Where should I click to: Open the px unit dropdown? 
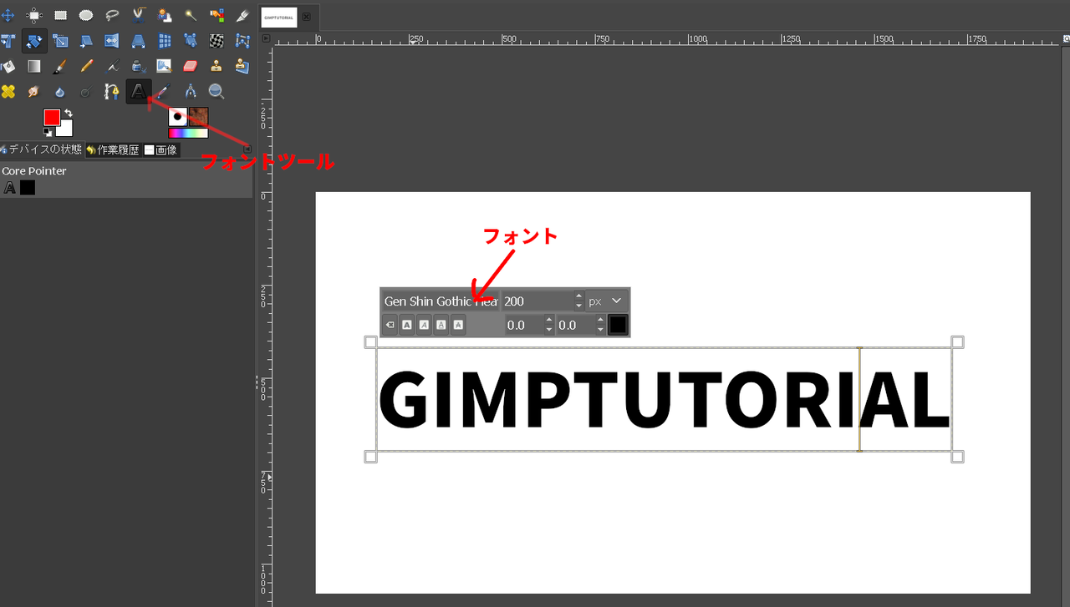coord(605,301)
